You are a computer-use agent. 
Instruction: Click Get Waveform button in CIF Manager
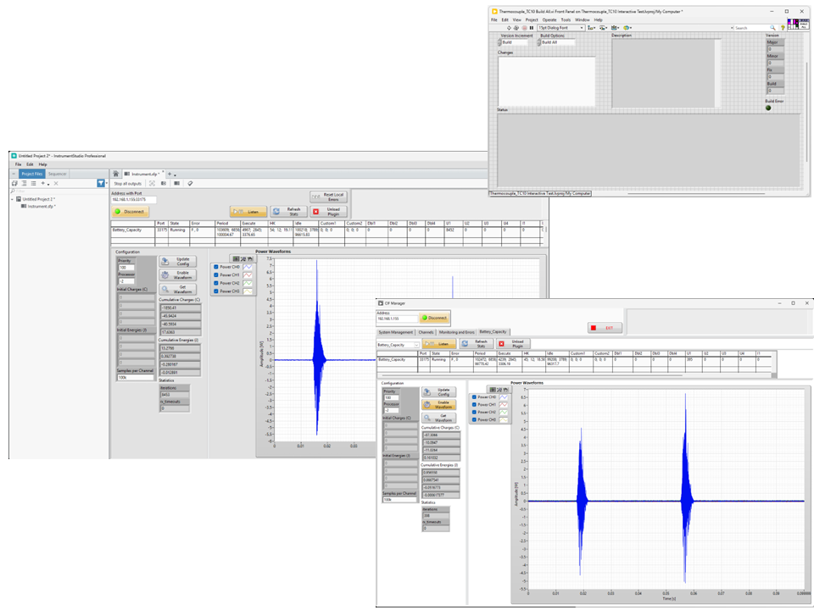[x=438, y=418]
